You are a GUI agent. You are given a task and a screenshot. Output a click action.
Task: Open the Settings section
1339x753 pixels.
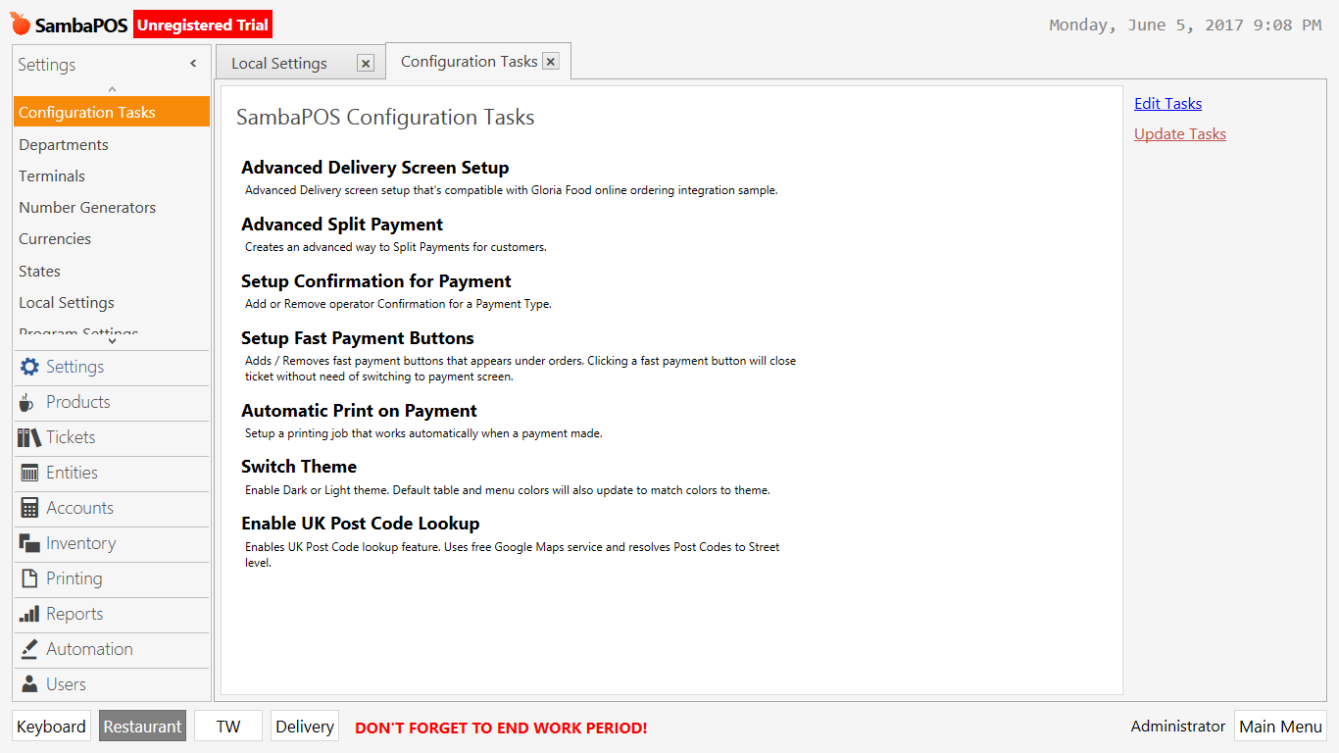112,367
